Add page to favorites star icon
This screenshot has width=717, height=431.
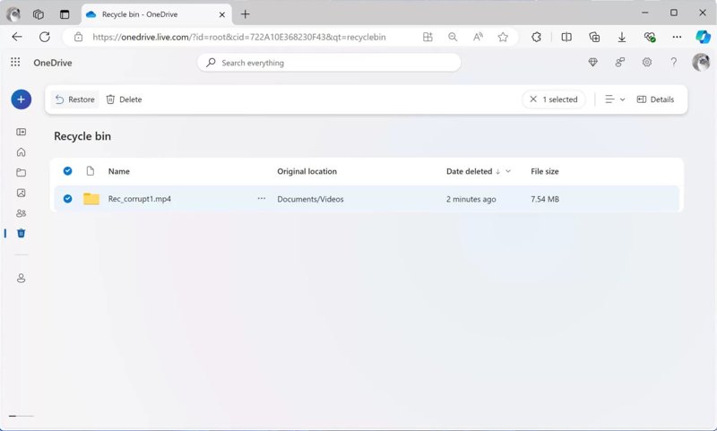point(503,37)
